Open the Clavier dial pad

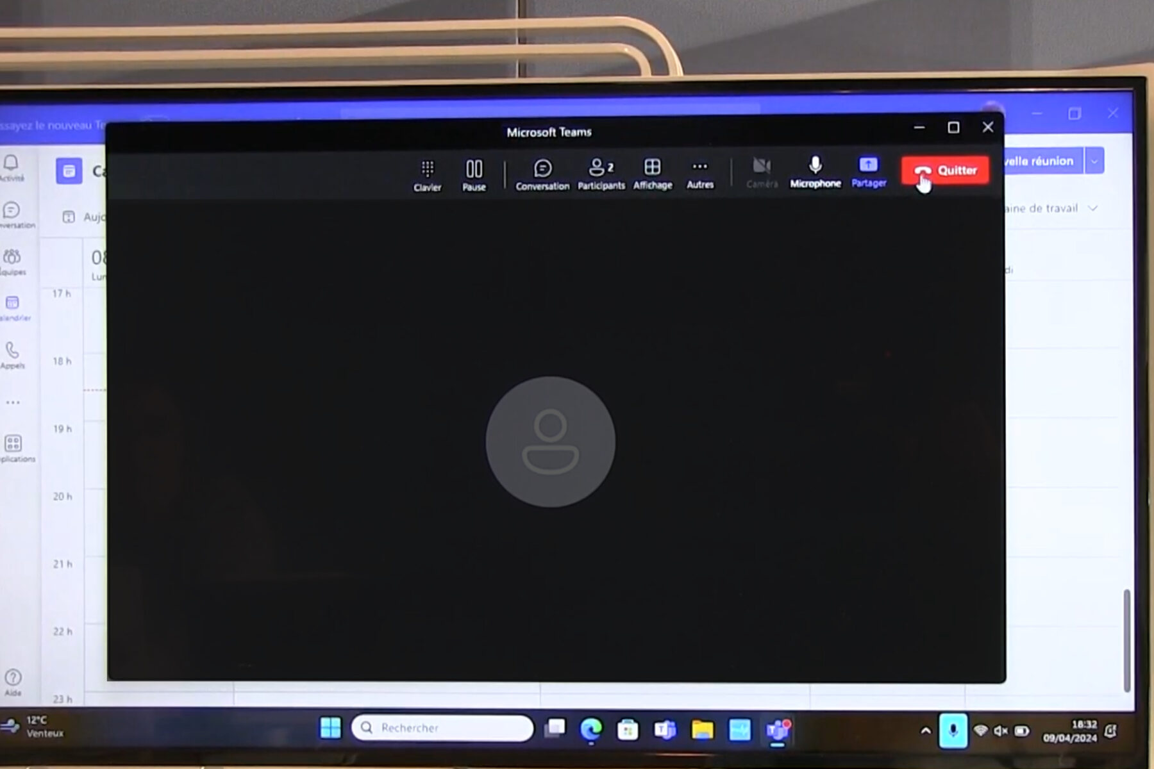point(427,176)
